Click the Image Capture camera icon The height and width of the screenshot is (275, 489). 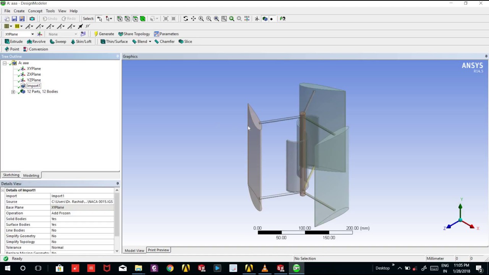click(32, 18)
